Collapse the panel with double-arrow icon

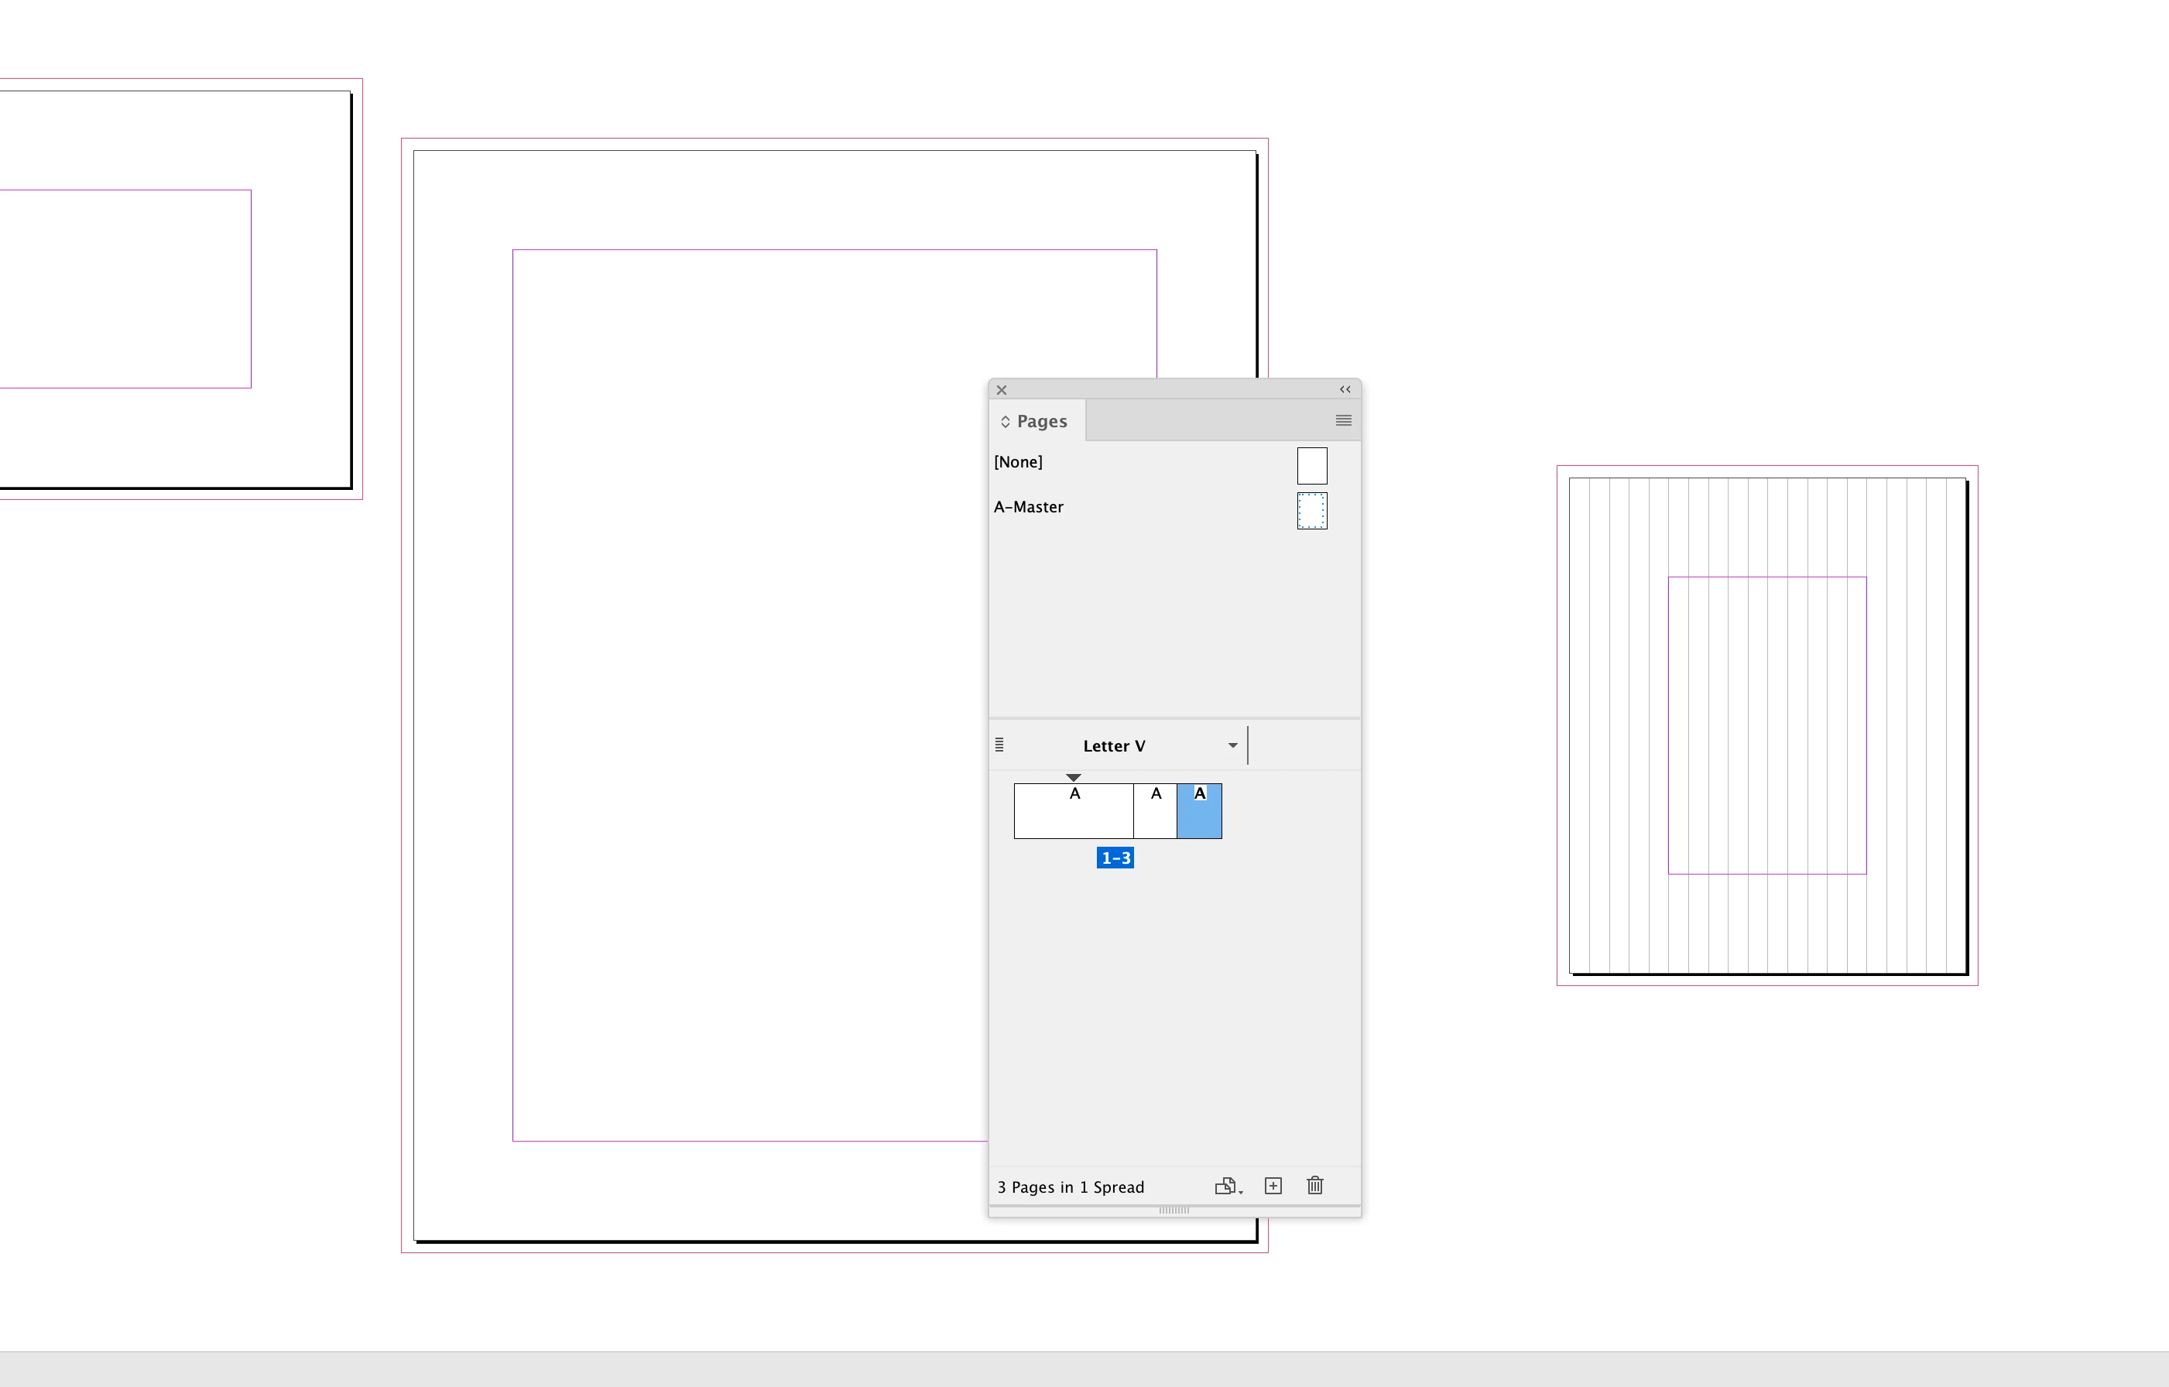pos(1345,390)
